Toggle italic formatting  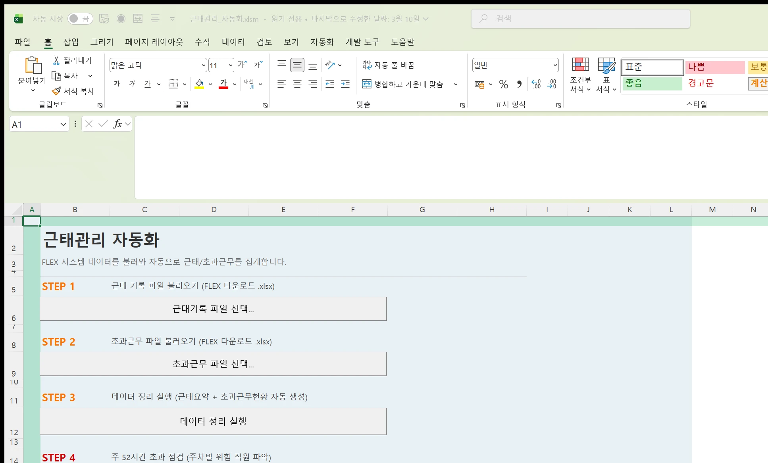coord(132,84)
